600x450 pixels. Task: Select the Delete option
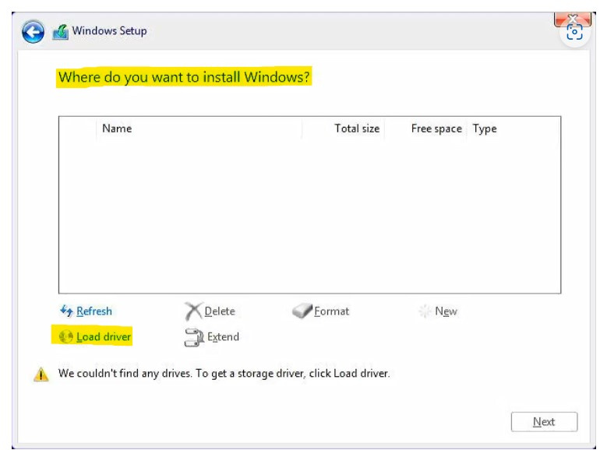click(x=220, y=311)
